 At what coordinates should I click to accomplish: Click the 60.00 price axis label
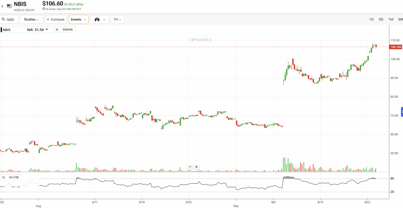395,135
